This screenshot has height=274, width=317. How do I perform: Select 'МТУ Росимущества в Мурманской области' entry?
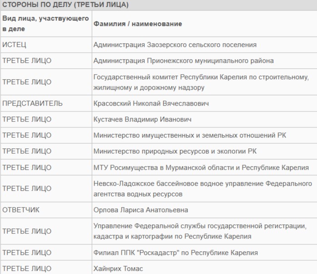[201, 167]
